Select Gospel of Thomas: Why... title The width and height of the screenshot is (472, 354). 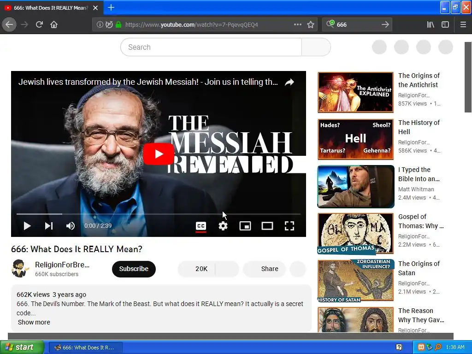pyautogui.click(x=421, y=221)
